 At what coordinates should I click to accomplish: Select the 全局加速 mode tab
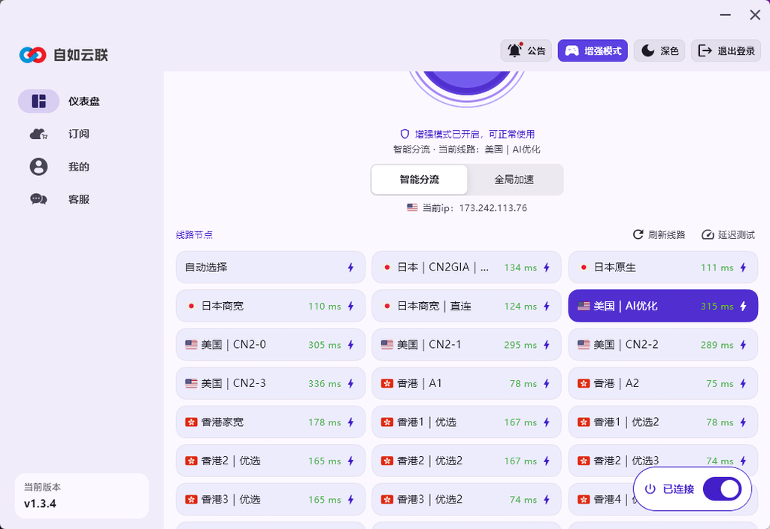514,180
